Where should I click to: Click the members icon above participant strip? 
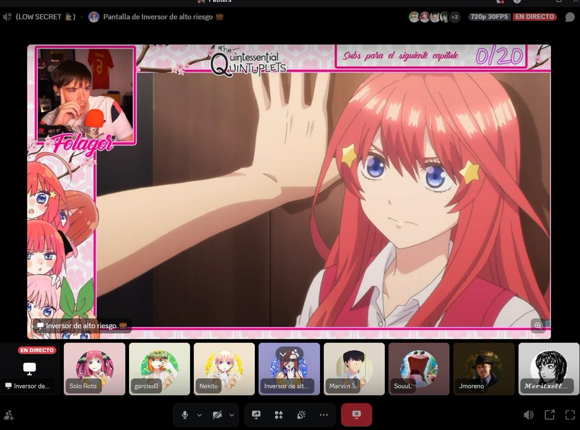click(294, 354)
